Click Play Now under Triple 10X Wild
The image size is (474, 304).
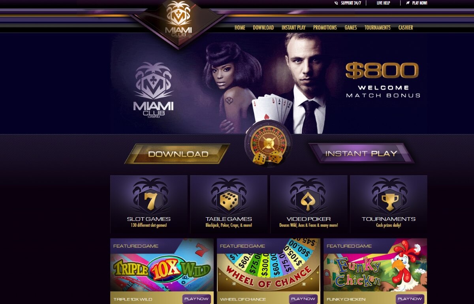196,299
